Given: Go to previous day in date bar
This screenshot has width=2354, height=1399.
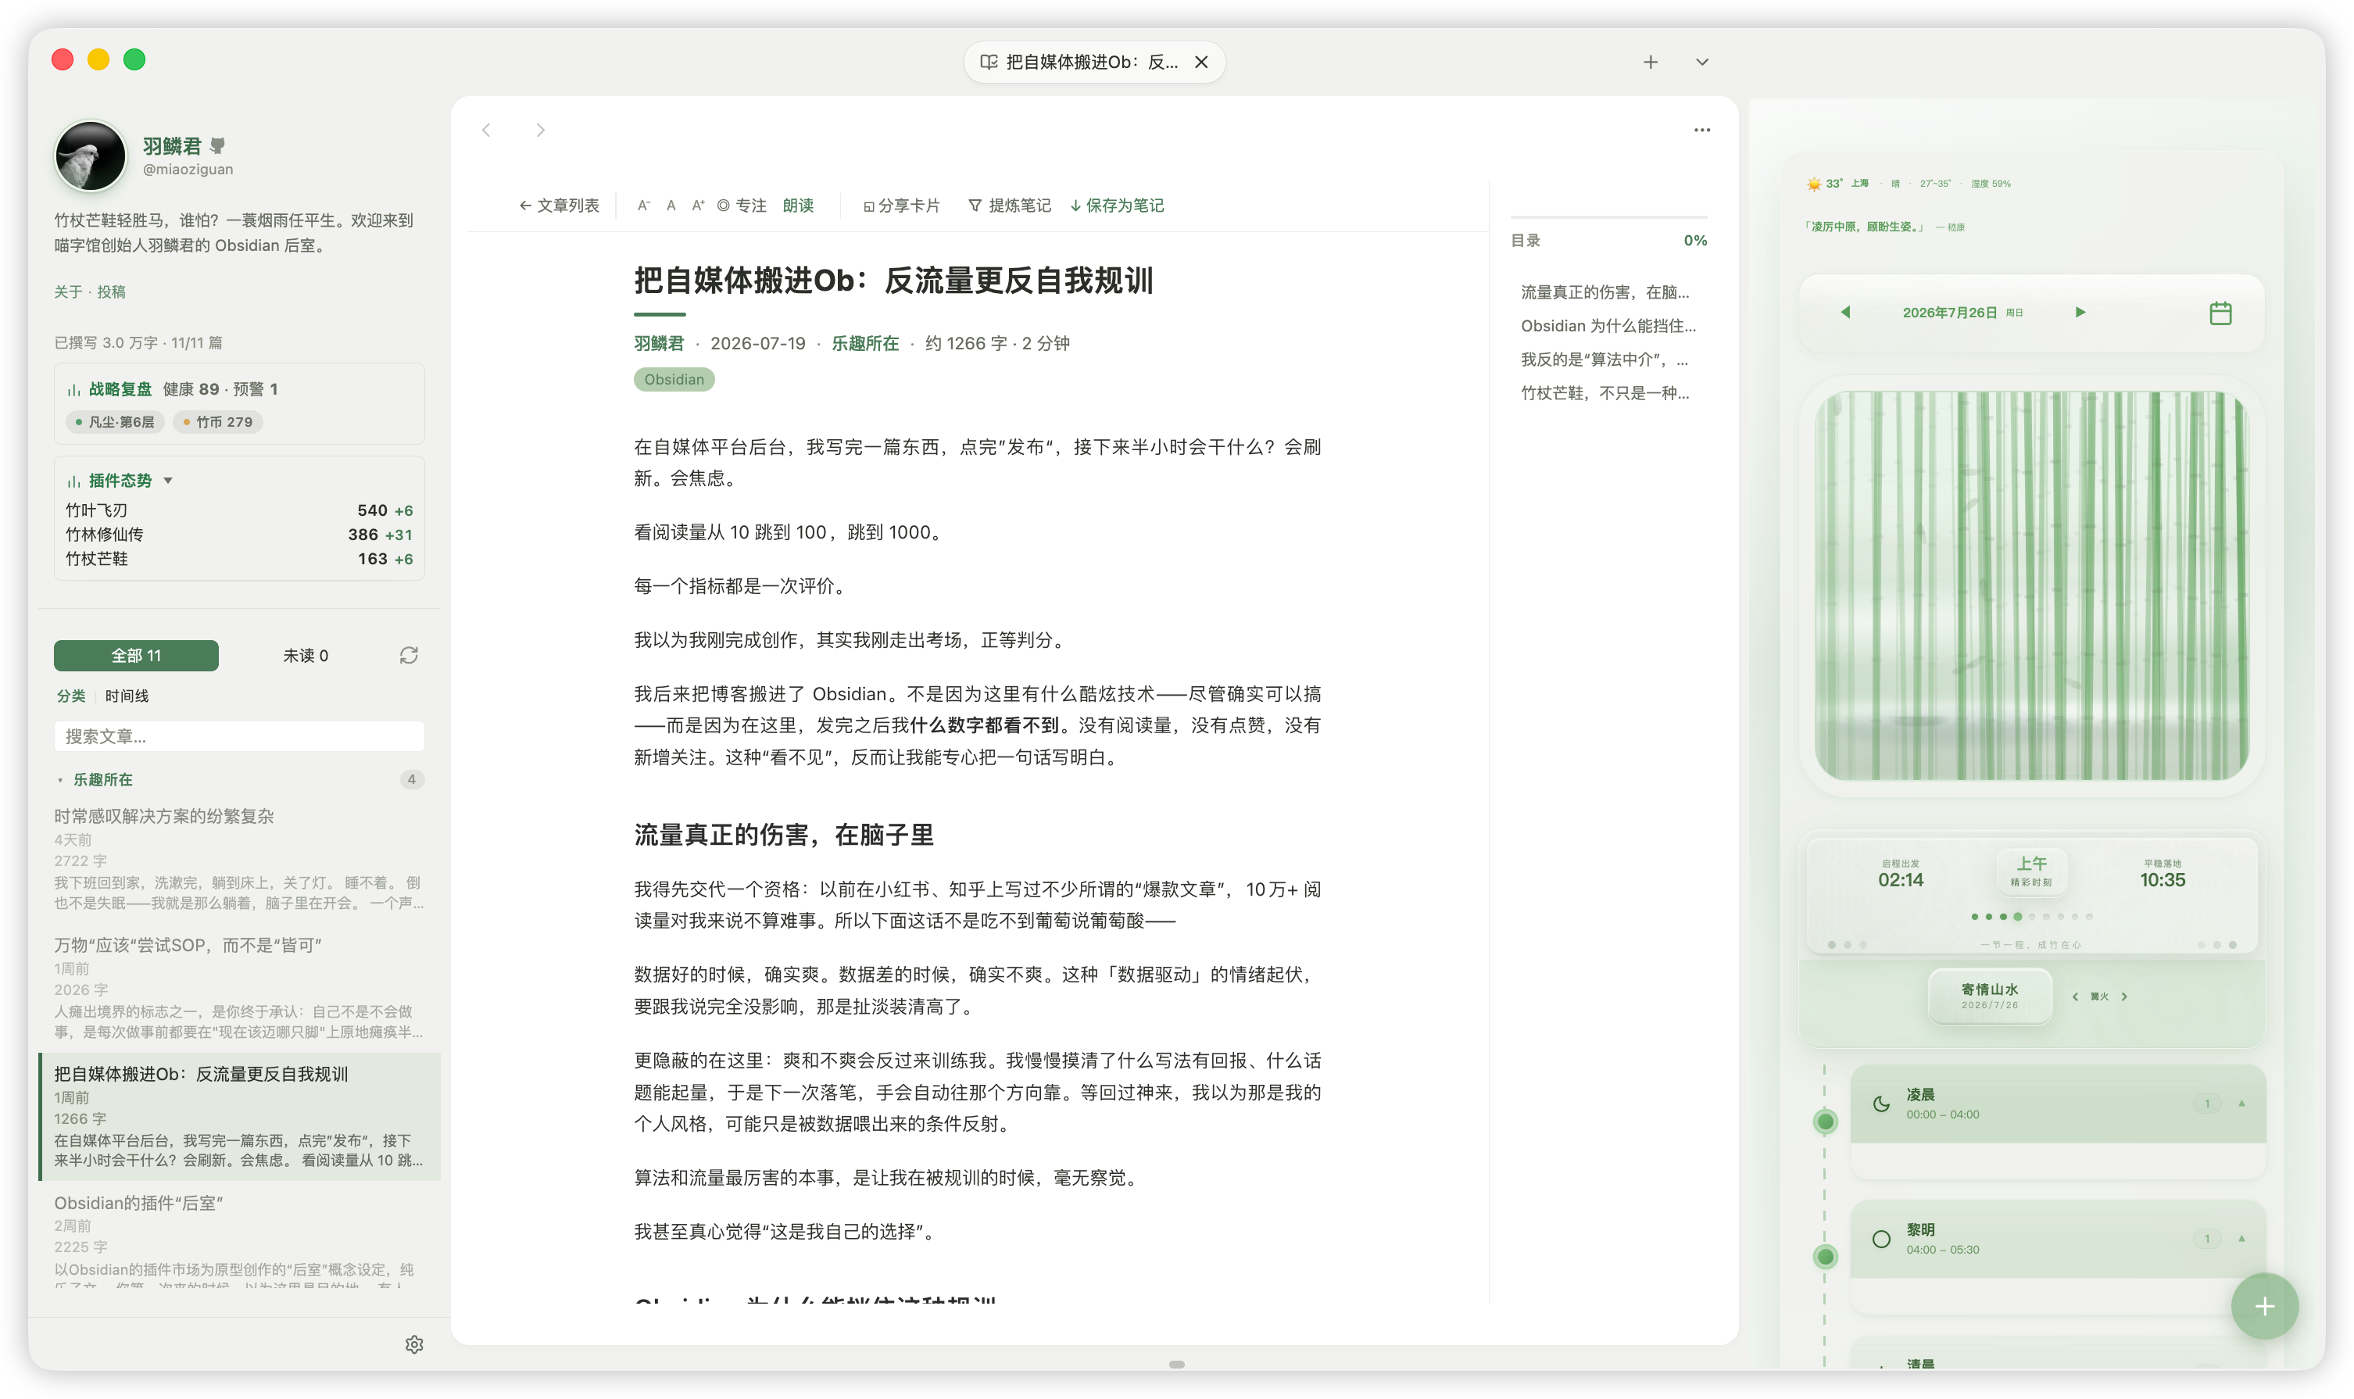Looking at the screenshot, I should point(1845,312).
